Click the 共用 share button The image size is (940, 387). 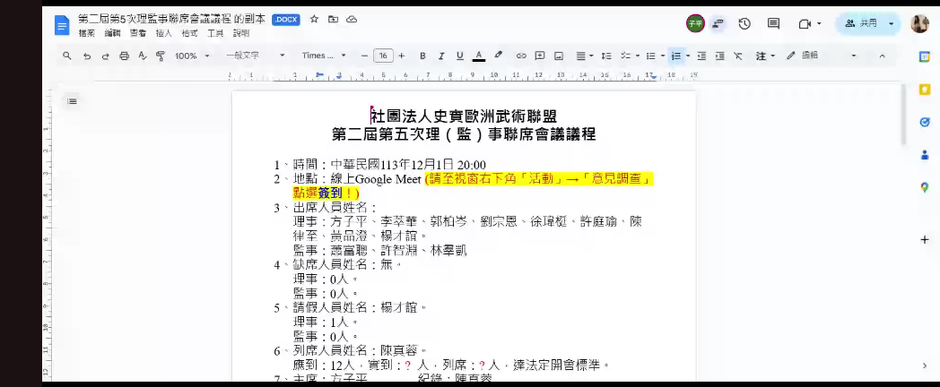click(x=859, y=23)
